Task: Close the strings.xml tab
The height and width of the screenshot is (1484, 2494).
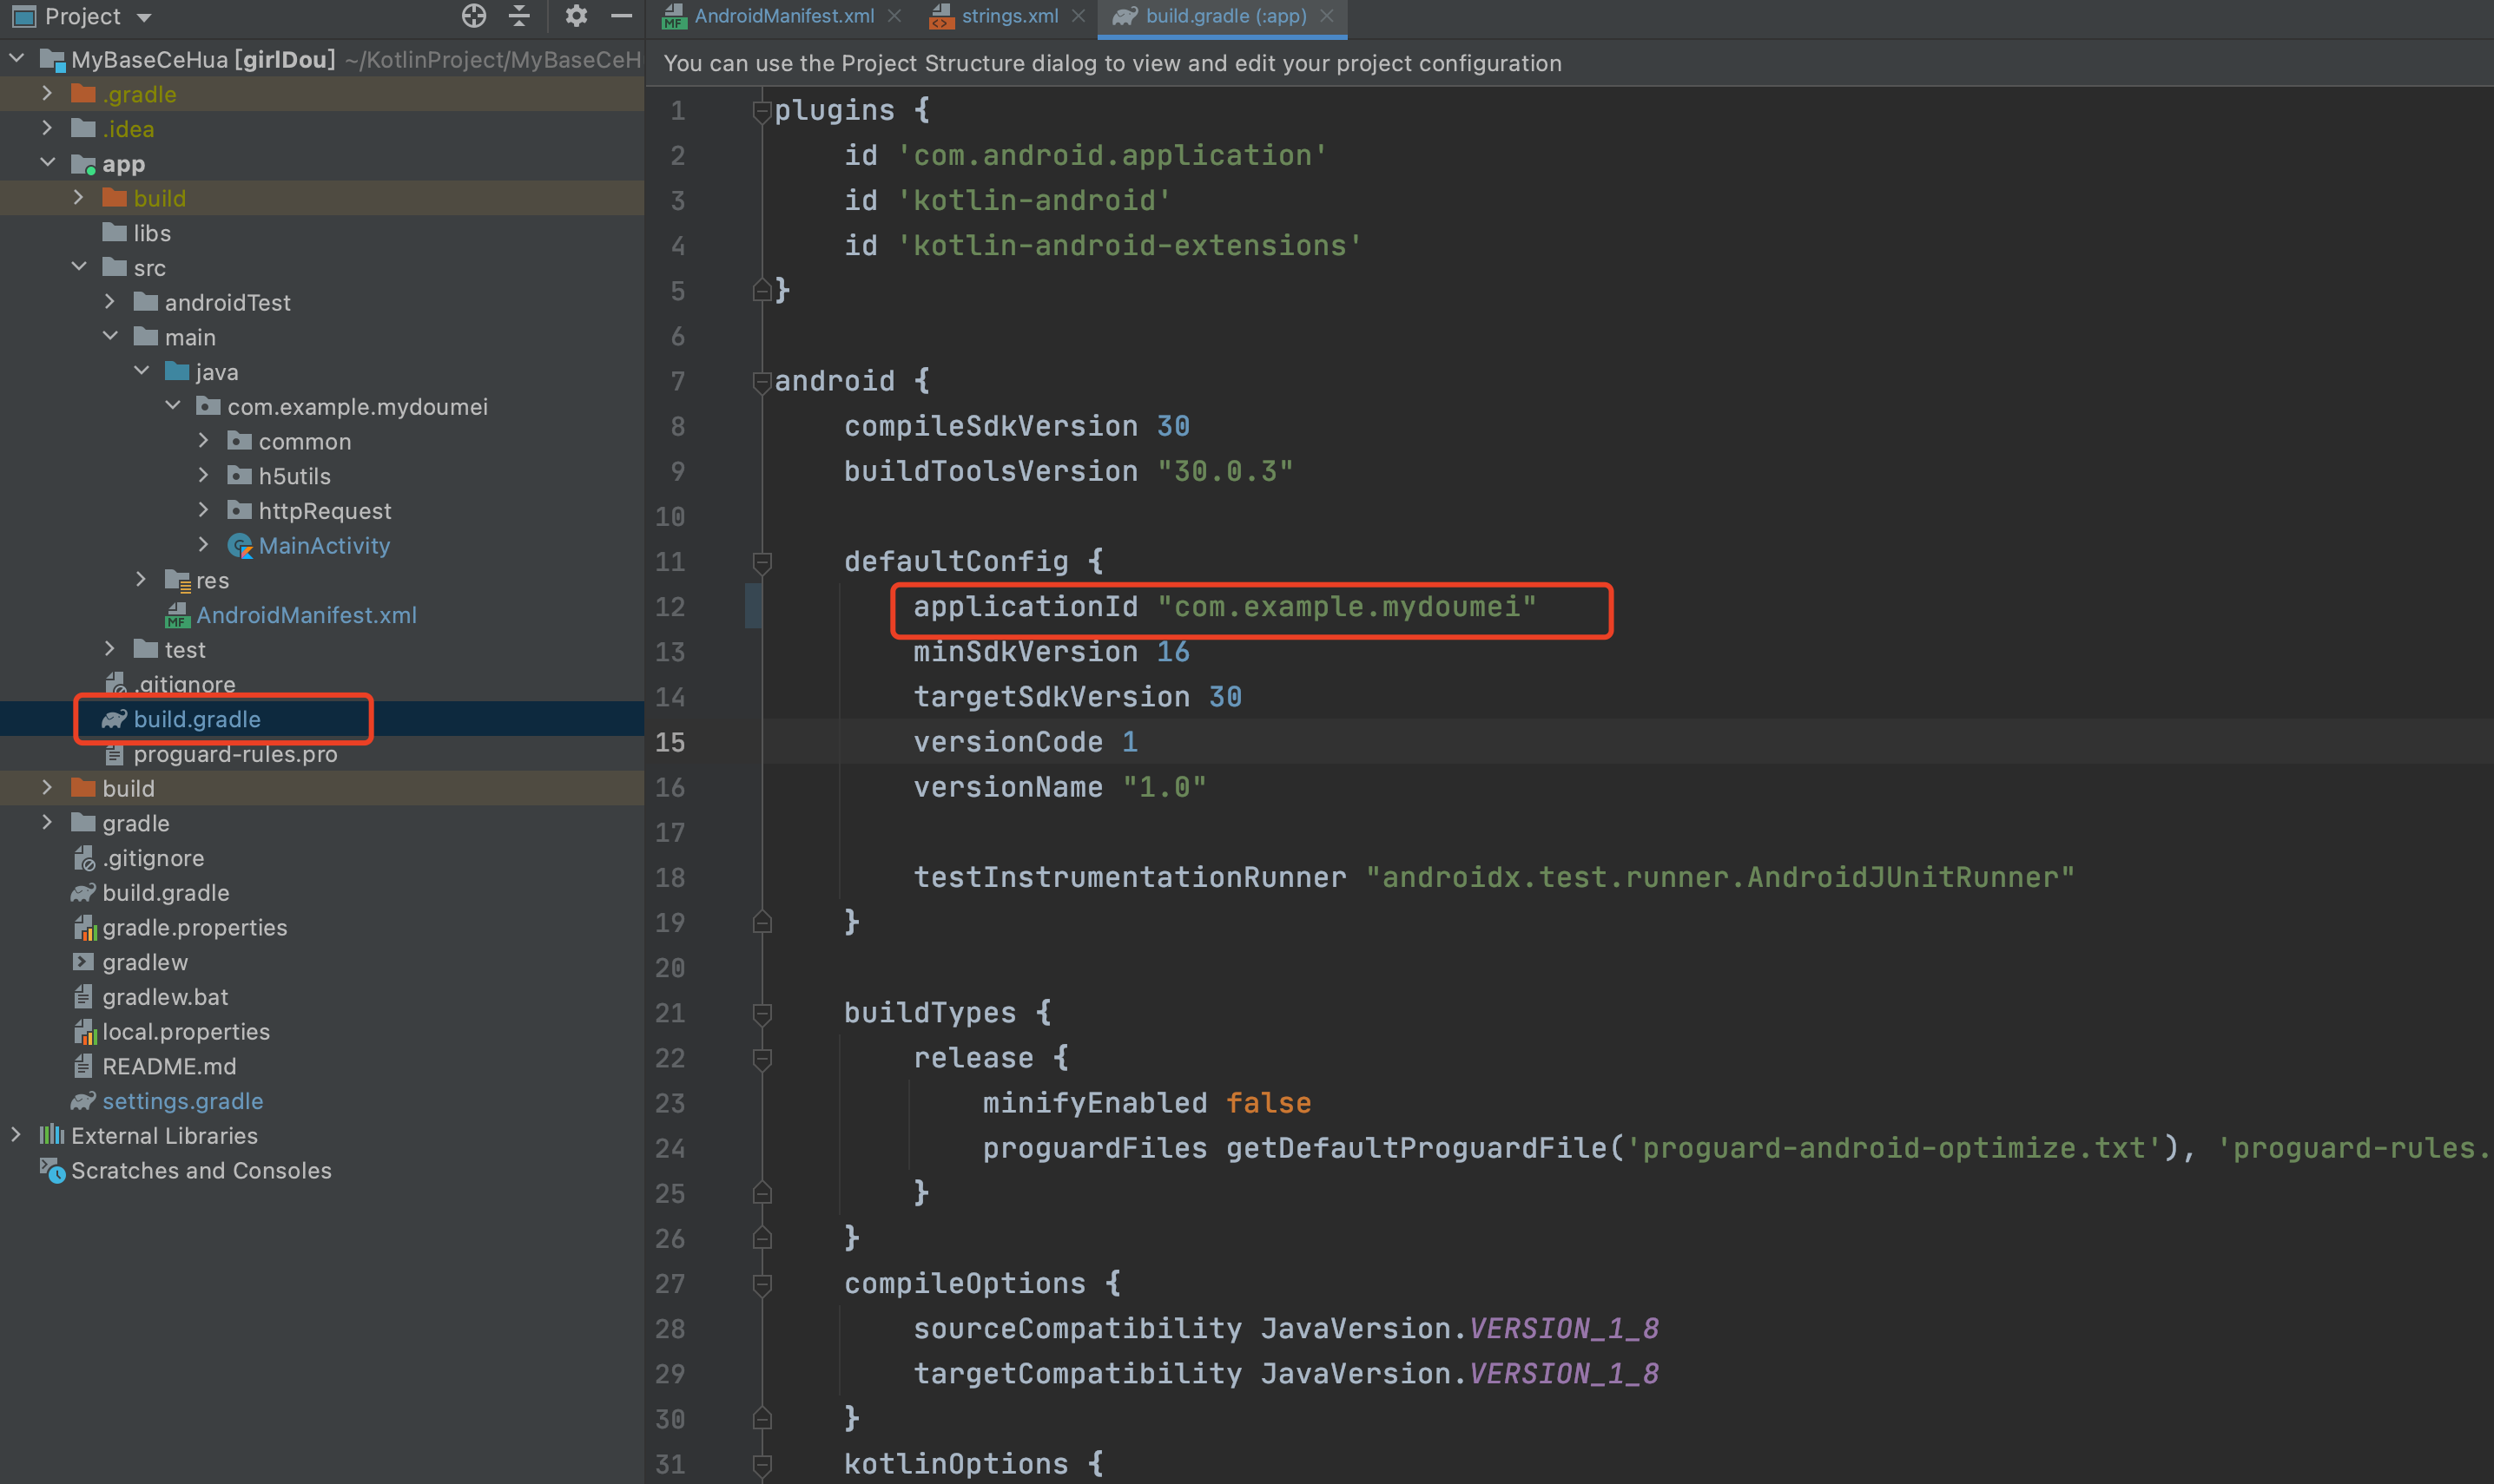Action: coord(1079,16)
